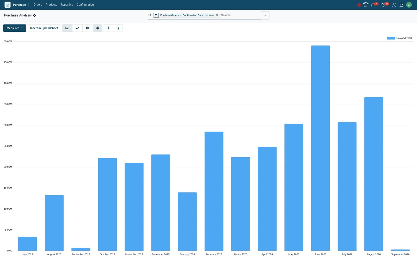The width and height of the screenshot is (417, 260).
Task: Click the June 2026 bar
Action: pos(320,148)
